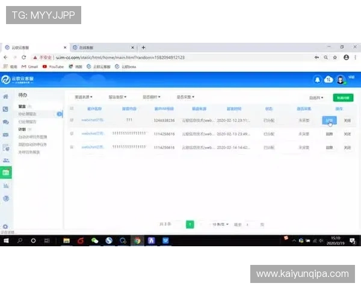Click the bookmark star in the address bar

(335, 57)
